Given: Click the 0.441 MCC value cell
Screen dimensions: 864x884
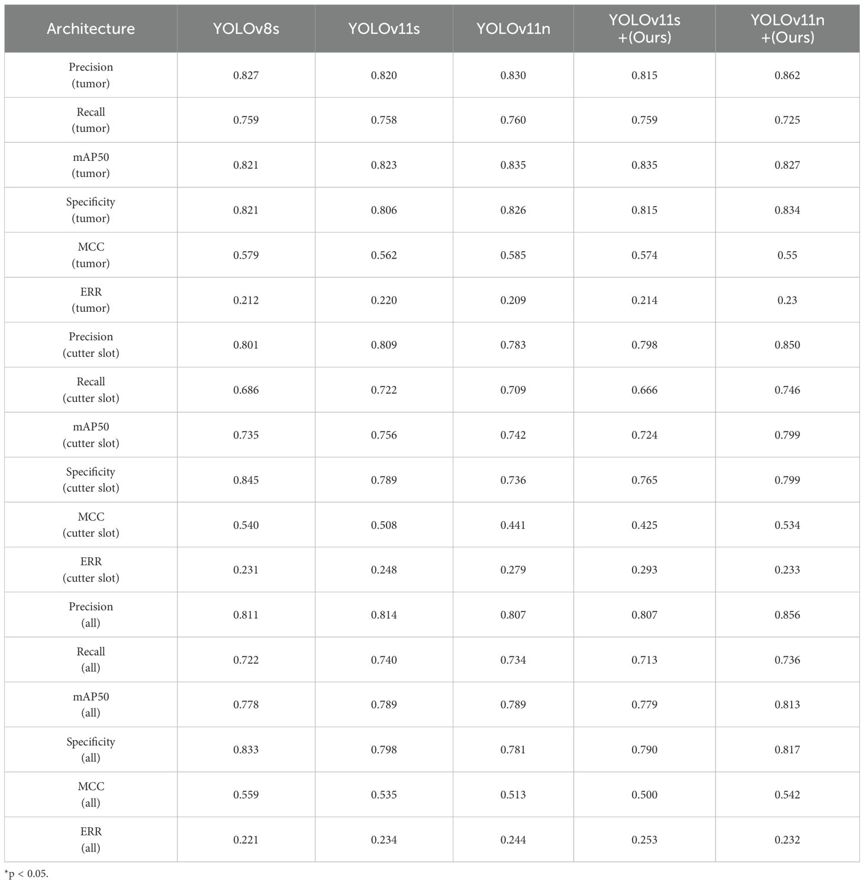Looking at the screenshot, I should [513, 525].
